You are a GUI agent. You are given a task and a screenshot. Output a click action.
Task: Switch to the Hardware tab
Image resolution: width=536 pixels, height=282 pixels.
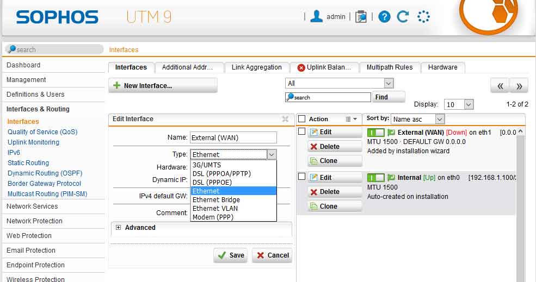pos(443,67)
